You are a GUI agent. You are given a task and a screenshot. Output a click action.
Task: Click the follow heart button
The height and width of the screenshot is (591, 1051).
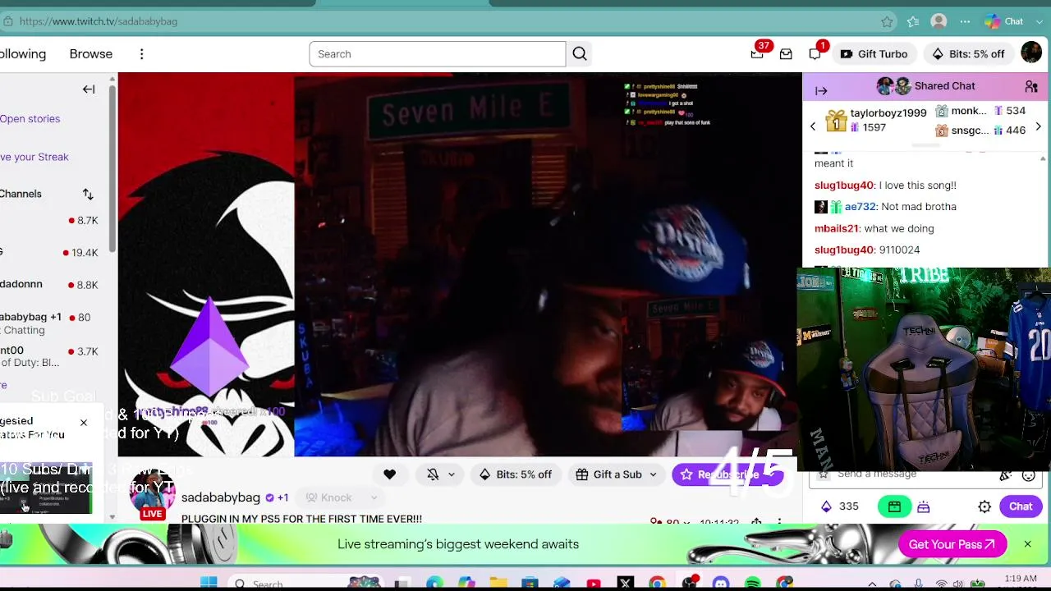[x=389, y=474]
